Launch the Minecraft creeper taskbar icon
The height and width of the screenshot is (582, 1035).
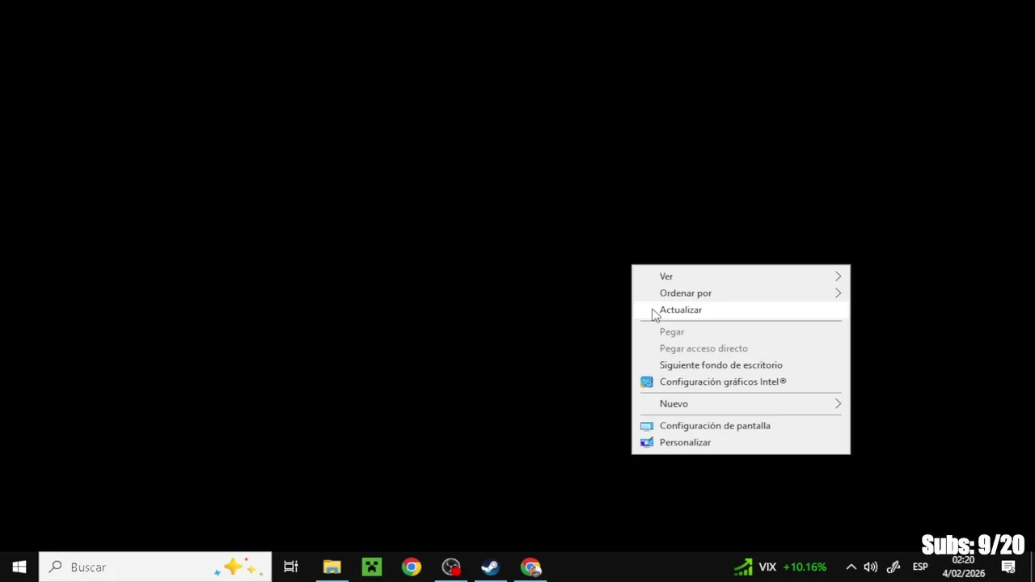click(372, 567)
